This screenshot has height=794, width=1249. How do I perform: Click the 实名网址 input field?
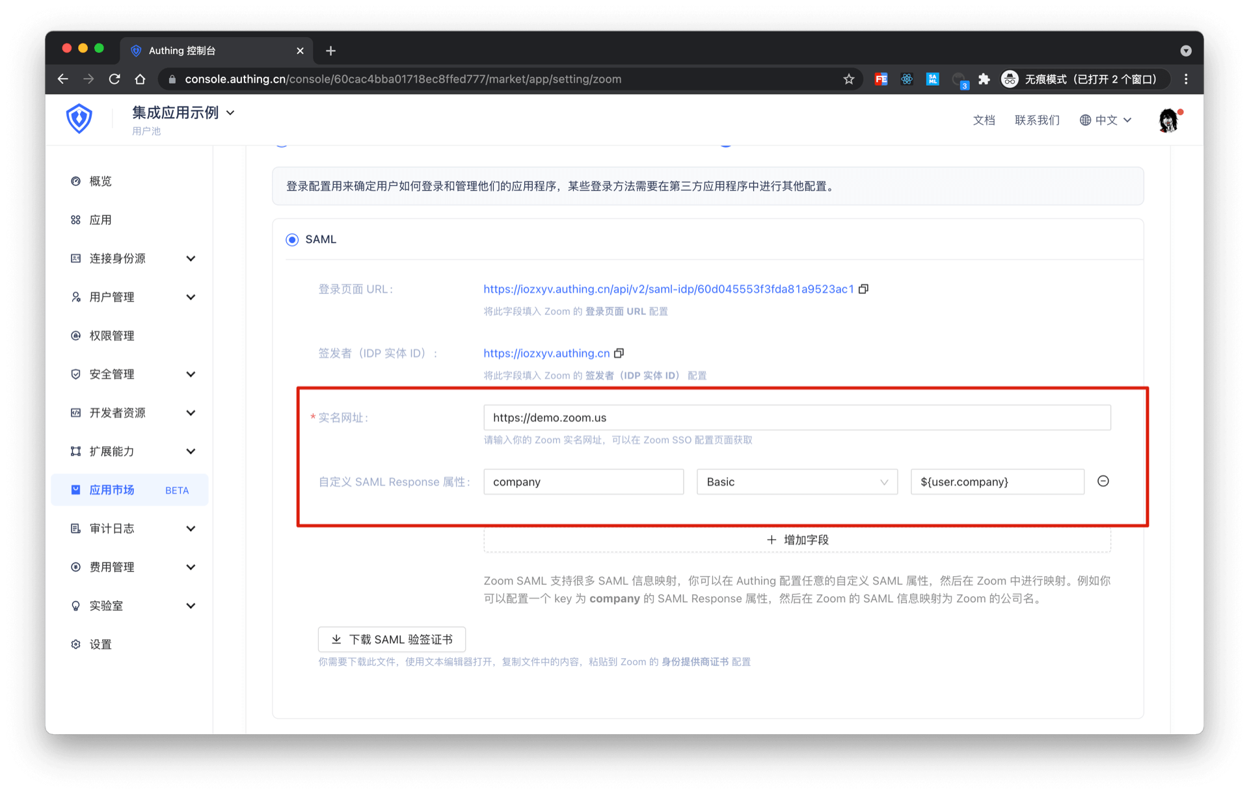[796, 417]
